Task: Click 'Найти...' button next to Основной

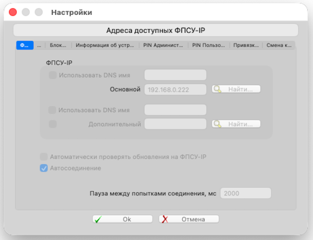Action: coord(236,89)
